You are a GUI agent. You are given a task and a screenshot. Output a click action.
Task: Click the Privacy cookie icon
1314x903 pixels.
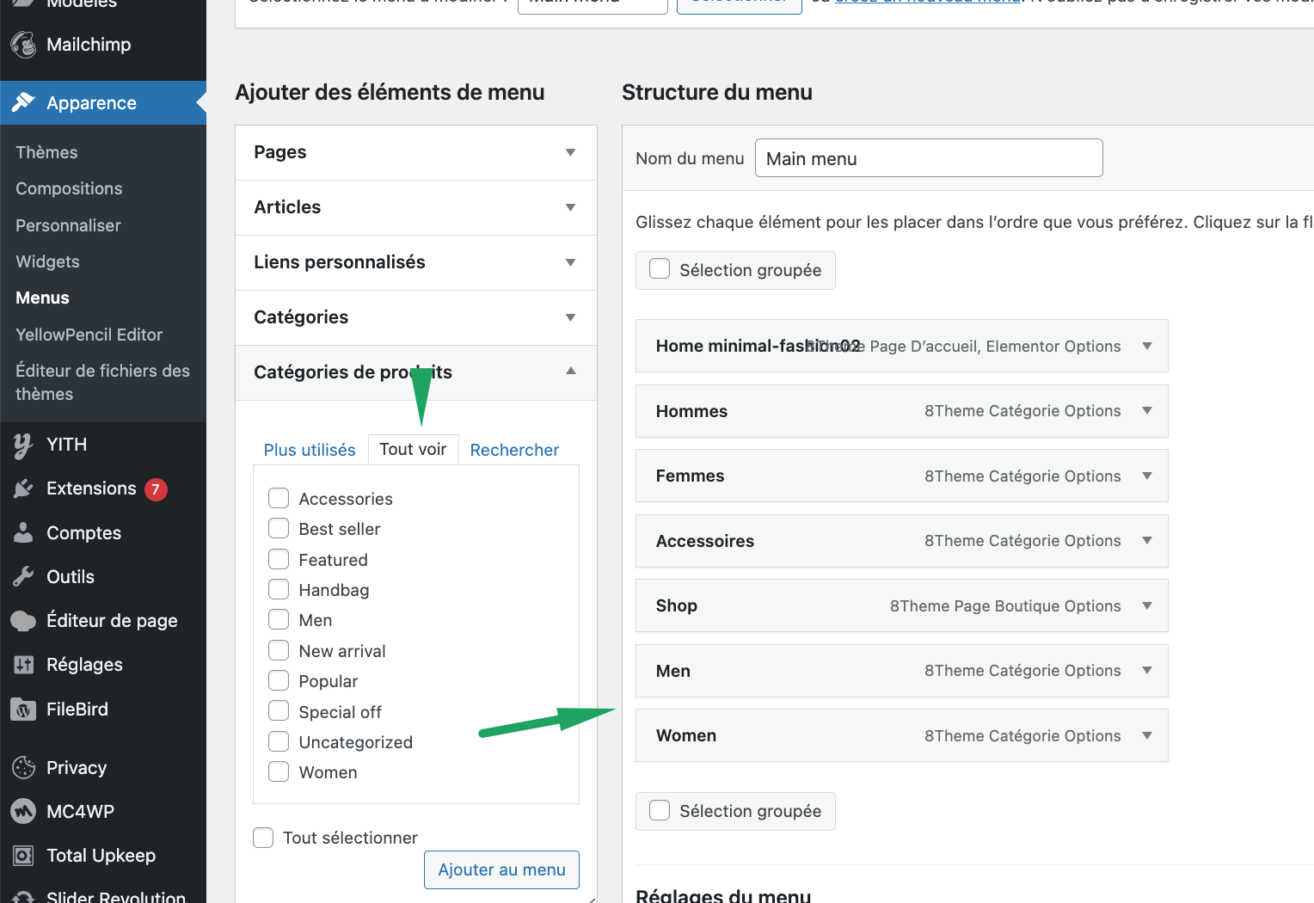[x=23, y=767]
